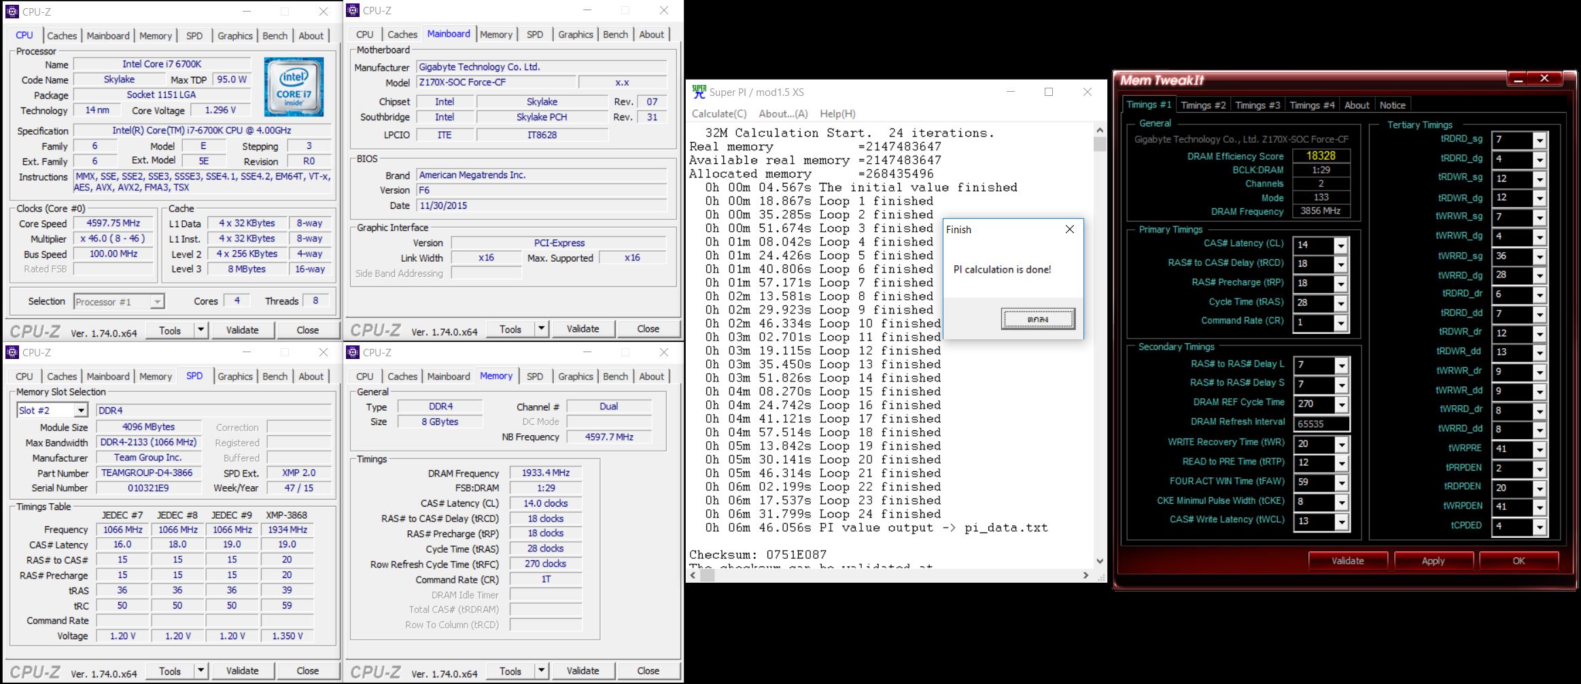Open the Tools dropdown arrow in the CPU-Z Mainboard window

(541, 328)
